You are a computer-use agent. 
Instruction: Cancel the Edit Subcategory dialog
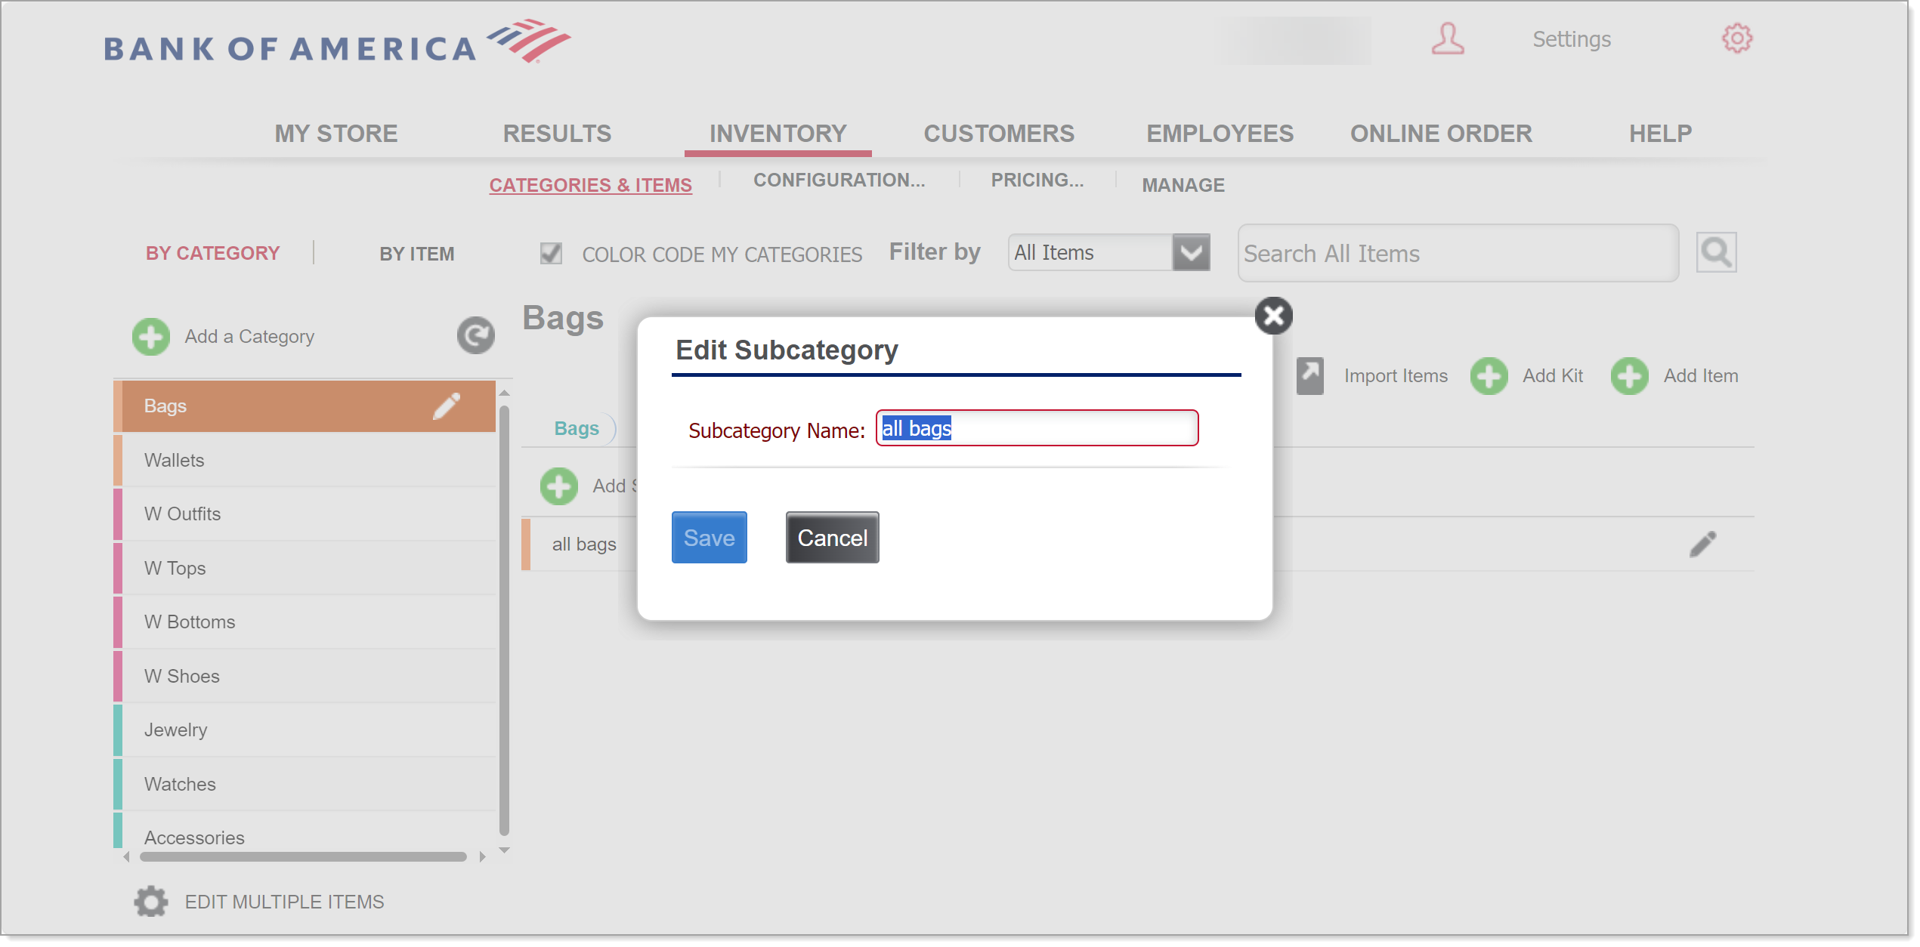(x=833, y=538)
